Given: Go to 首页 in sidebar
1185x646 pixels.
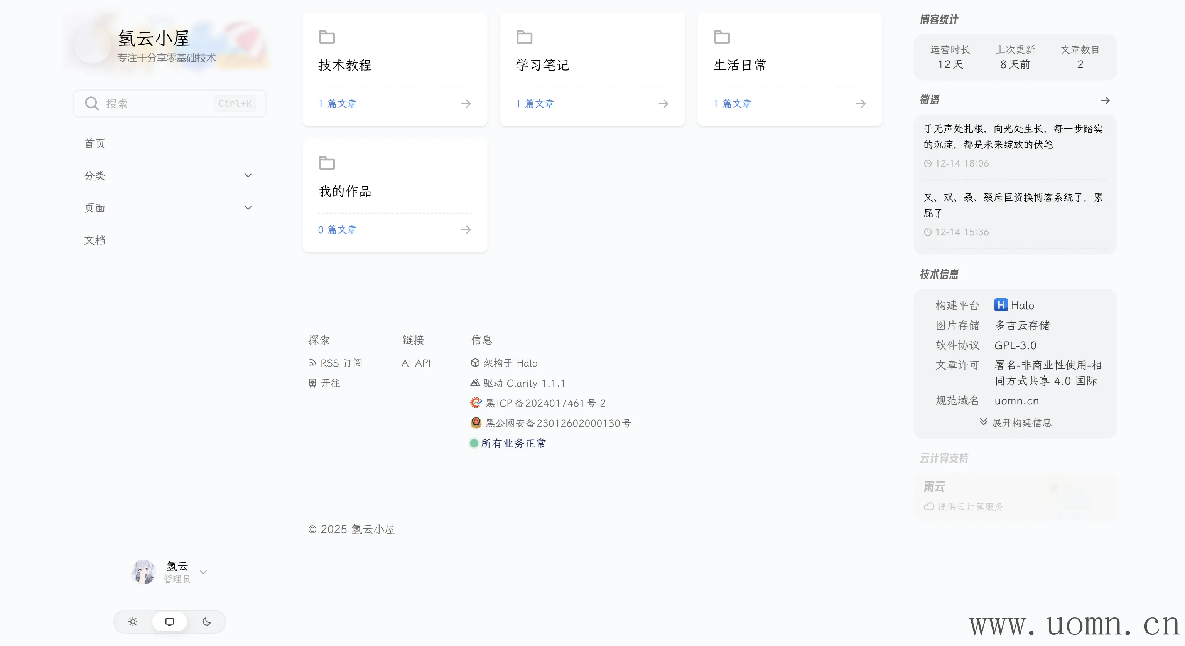Looking at the screenshot, I should tap(95, 143).
